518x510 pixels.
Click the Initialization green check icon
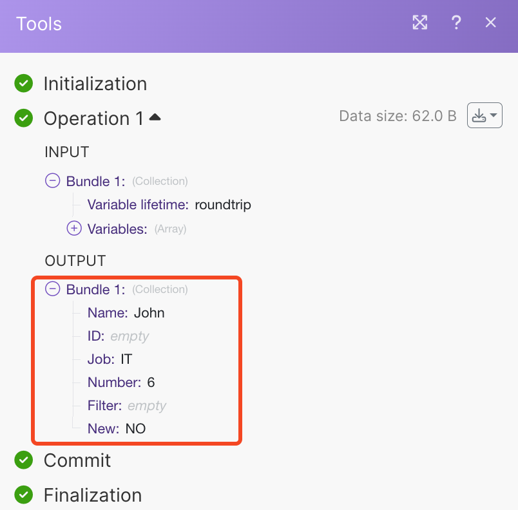[24, 83]
